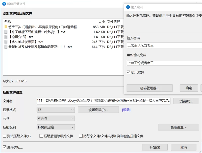Open the [帮助] link

click(x=126, y=110)
